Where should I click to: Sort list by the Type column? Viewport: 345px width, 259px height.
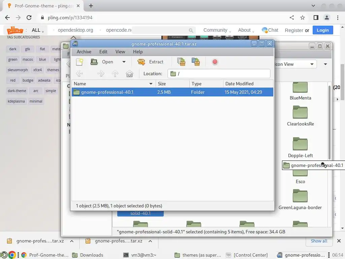point(206,84)
